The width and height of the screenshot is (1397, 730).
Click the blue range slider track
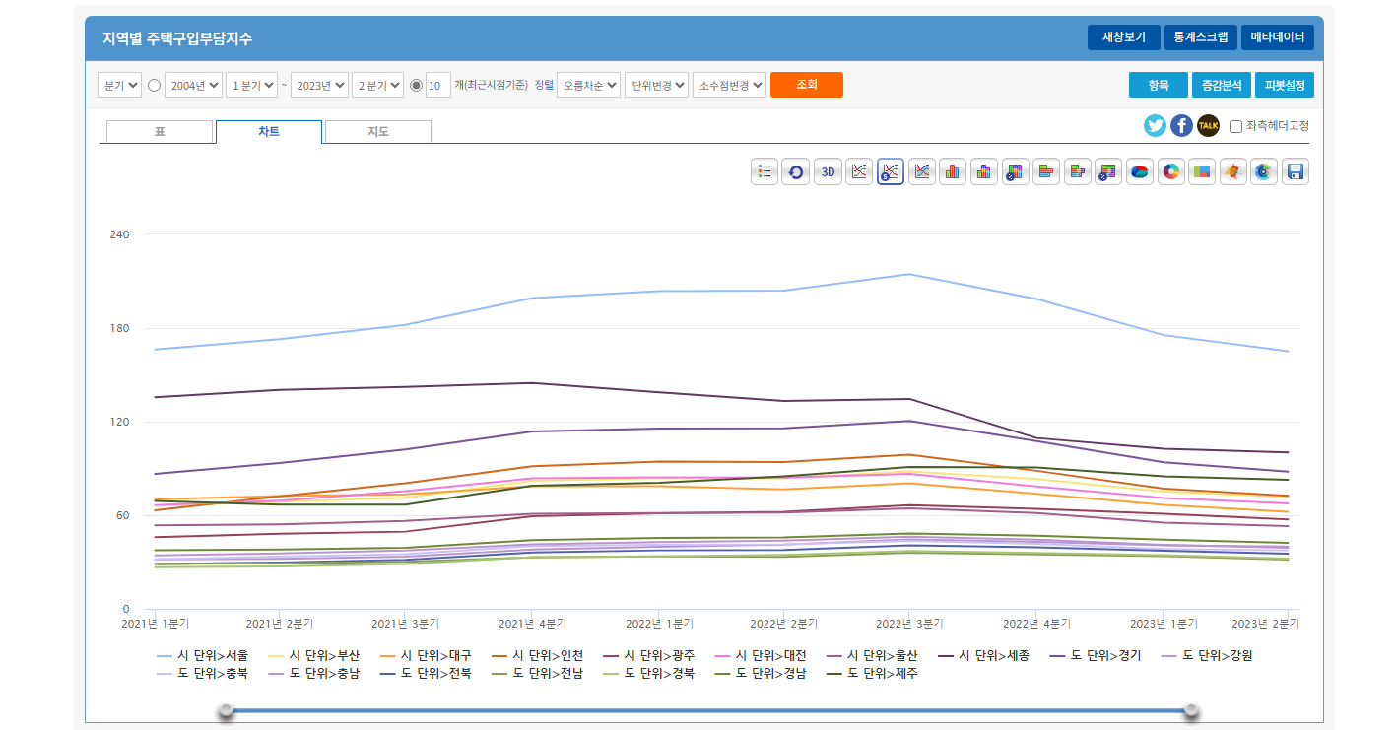pyautogui.click(x=709, y=710)
